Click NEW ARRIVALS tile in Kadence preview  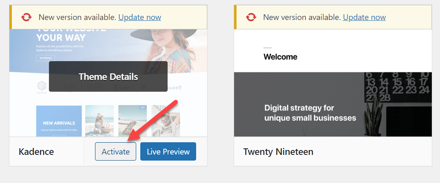[x=59, y=121]
